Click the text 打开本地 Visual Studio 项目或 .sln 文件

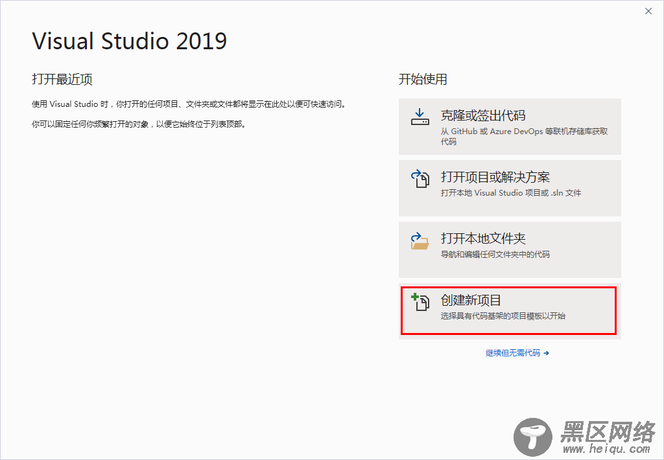[511, 193]
